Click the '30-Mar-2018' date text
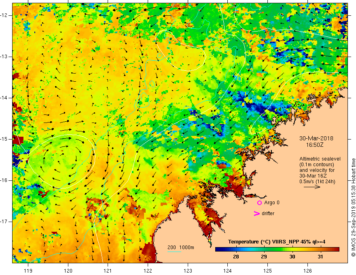The height and width of the screenshot is (275, 356). pos(316,138)
